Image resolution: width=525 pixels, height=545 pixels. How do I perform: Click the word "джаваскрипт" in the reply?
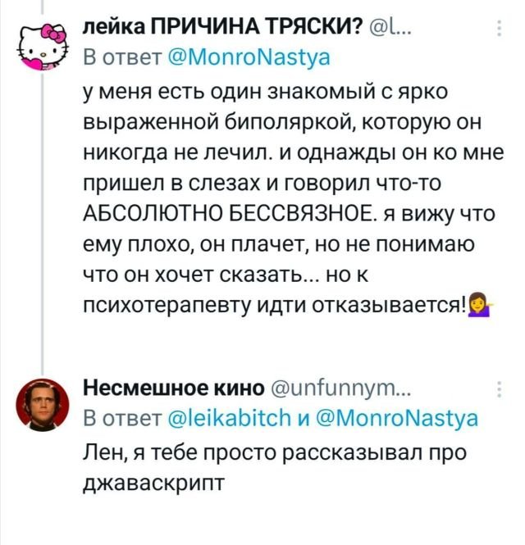click(x=153, y=482)
